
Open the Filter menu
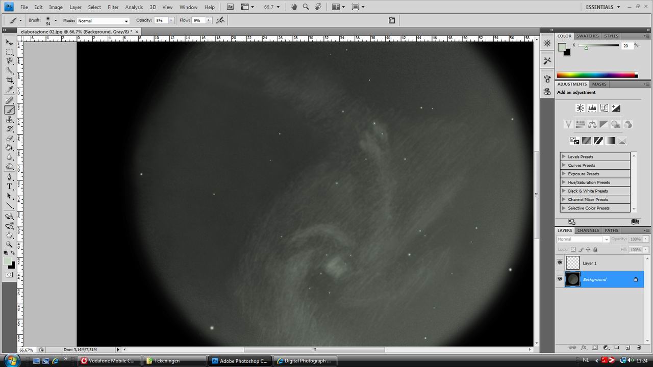coord(113,7)
